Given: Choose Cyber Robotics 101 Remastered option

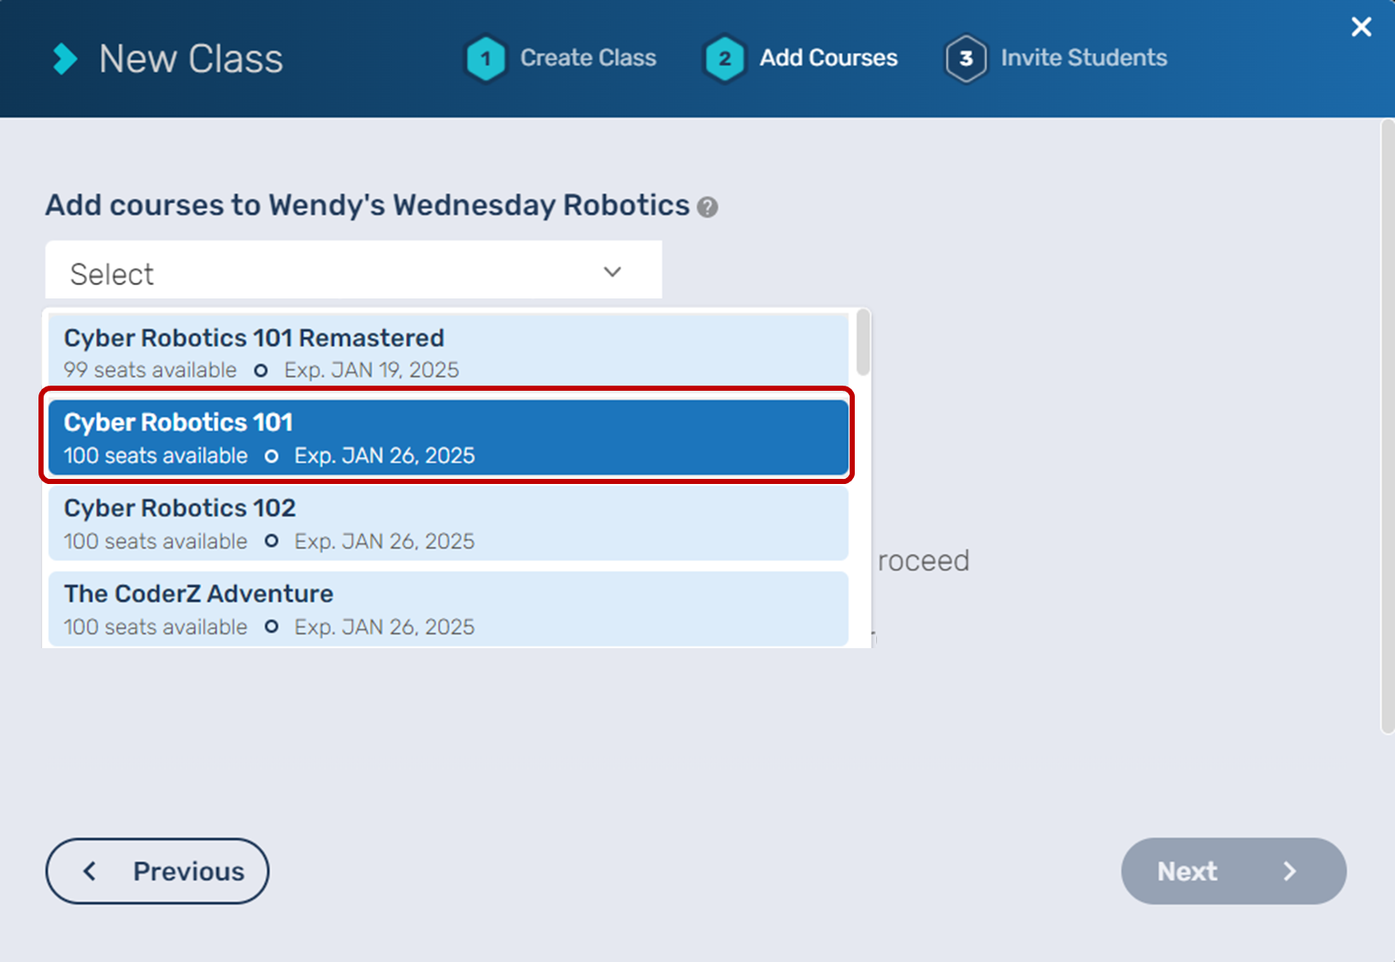Looking at the screenshot, I should [x=448, y=352].
